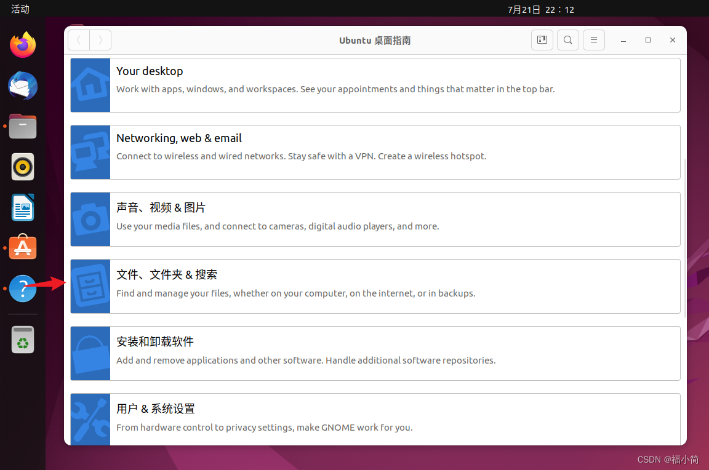Click the Help question mark dock icon
Viewport: 709px width, 470px height.
pos(23,289)
